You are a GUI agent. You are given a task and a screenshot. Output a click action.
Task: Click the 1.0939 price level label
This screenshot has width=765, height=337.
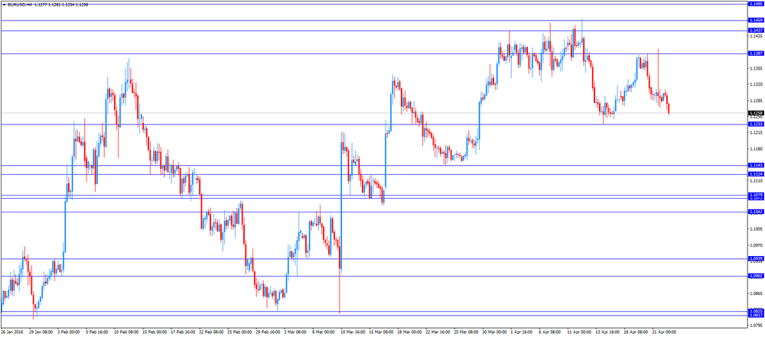[x=756, y=259]
